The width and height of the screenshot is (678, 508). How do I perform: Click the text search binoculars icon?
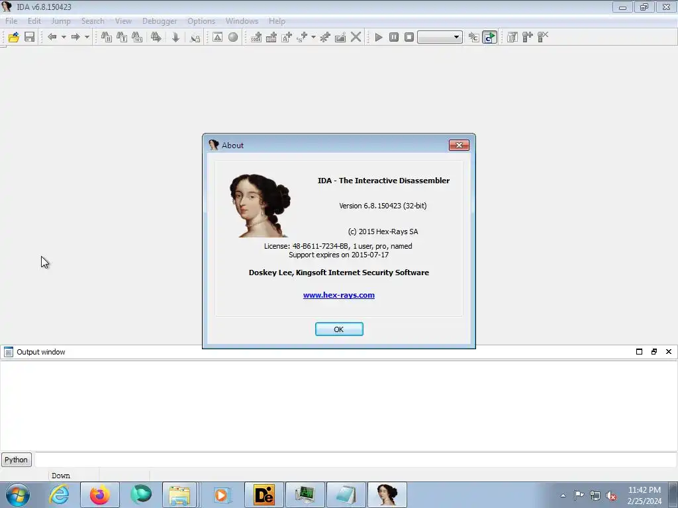(122, 37)
